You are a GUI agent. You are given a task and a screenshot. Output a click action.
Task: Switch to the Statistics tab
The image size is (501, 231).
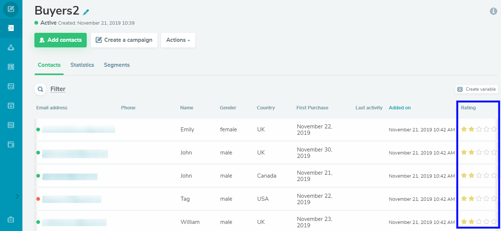82,65
